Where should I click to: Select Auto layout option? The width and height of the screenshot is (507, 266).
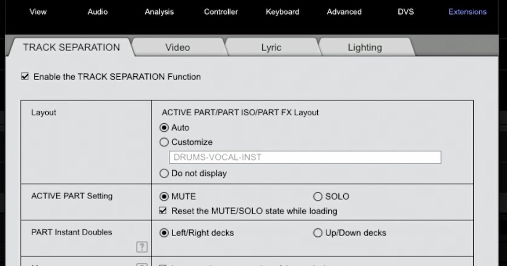[x=164, y=128]
